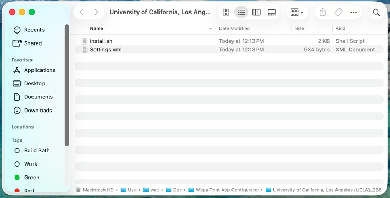Open the more actions ellipsis menu
The height and width of the screenshot is (198, 390).
click(x=353, y=12)
